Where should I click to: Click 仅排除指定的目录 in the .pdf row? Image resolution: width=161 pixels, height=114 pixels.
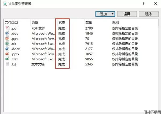[125, 28]
